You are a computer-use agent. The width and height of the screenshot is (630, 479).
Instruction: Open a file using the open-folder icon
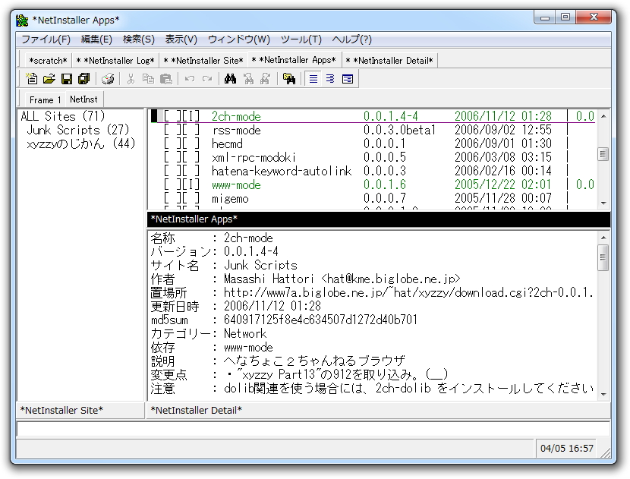coord(49,78)
